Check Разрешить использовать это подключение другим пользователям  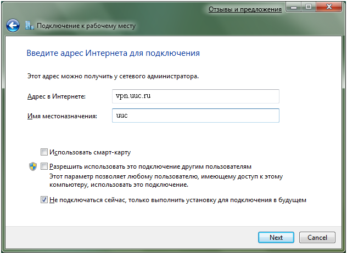coord(44,166)
